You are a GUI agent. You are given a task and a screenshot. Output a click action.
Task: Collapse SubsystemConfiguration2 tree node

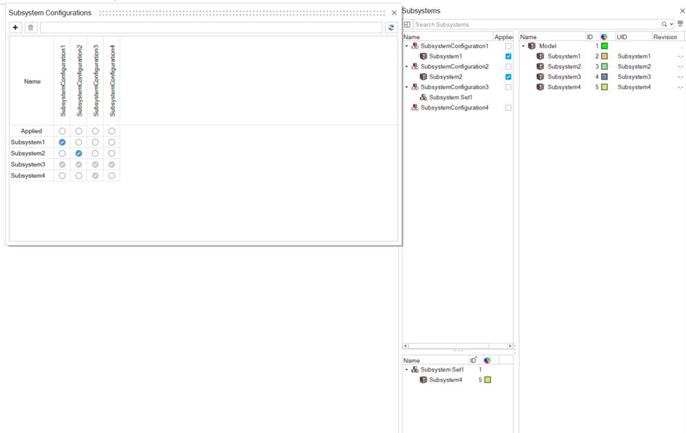coord(407,66)
